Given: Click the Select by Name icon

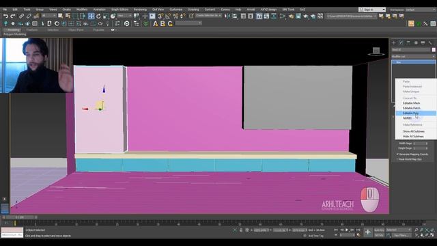Looking at the screenshot, I should pyautogui.click(x=68, y=16).
